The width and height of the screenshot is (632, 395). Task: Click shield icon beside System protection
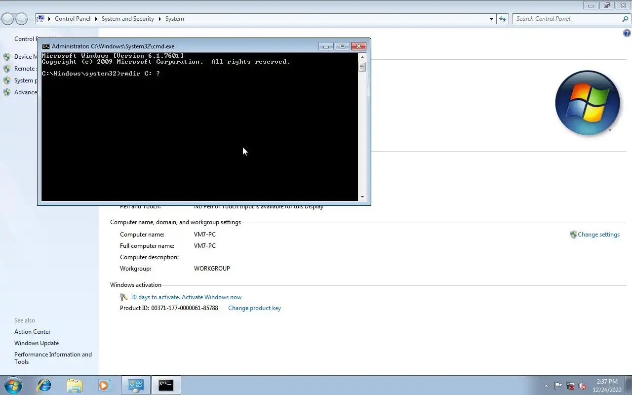(7, 80)
